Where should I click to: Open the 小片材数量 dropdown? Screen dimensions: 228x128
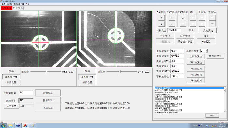tap(207, 51)
